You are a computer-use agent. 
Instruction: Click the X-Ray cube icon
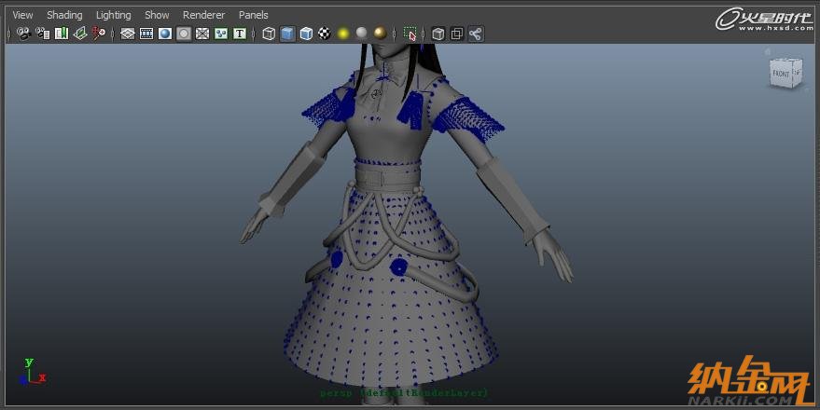click(438, 34)
